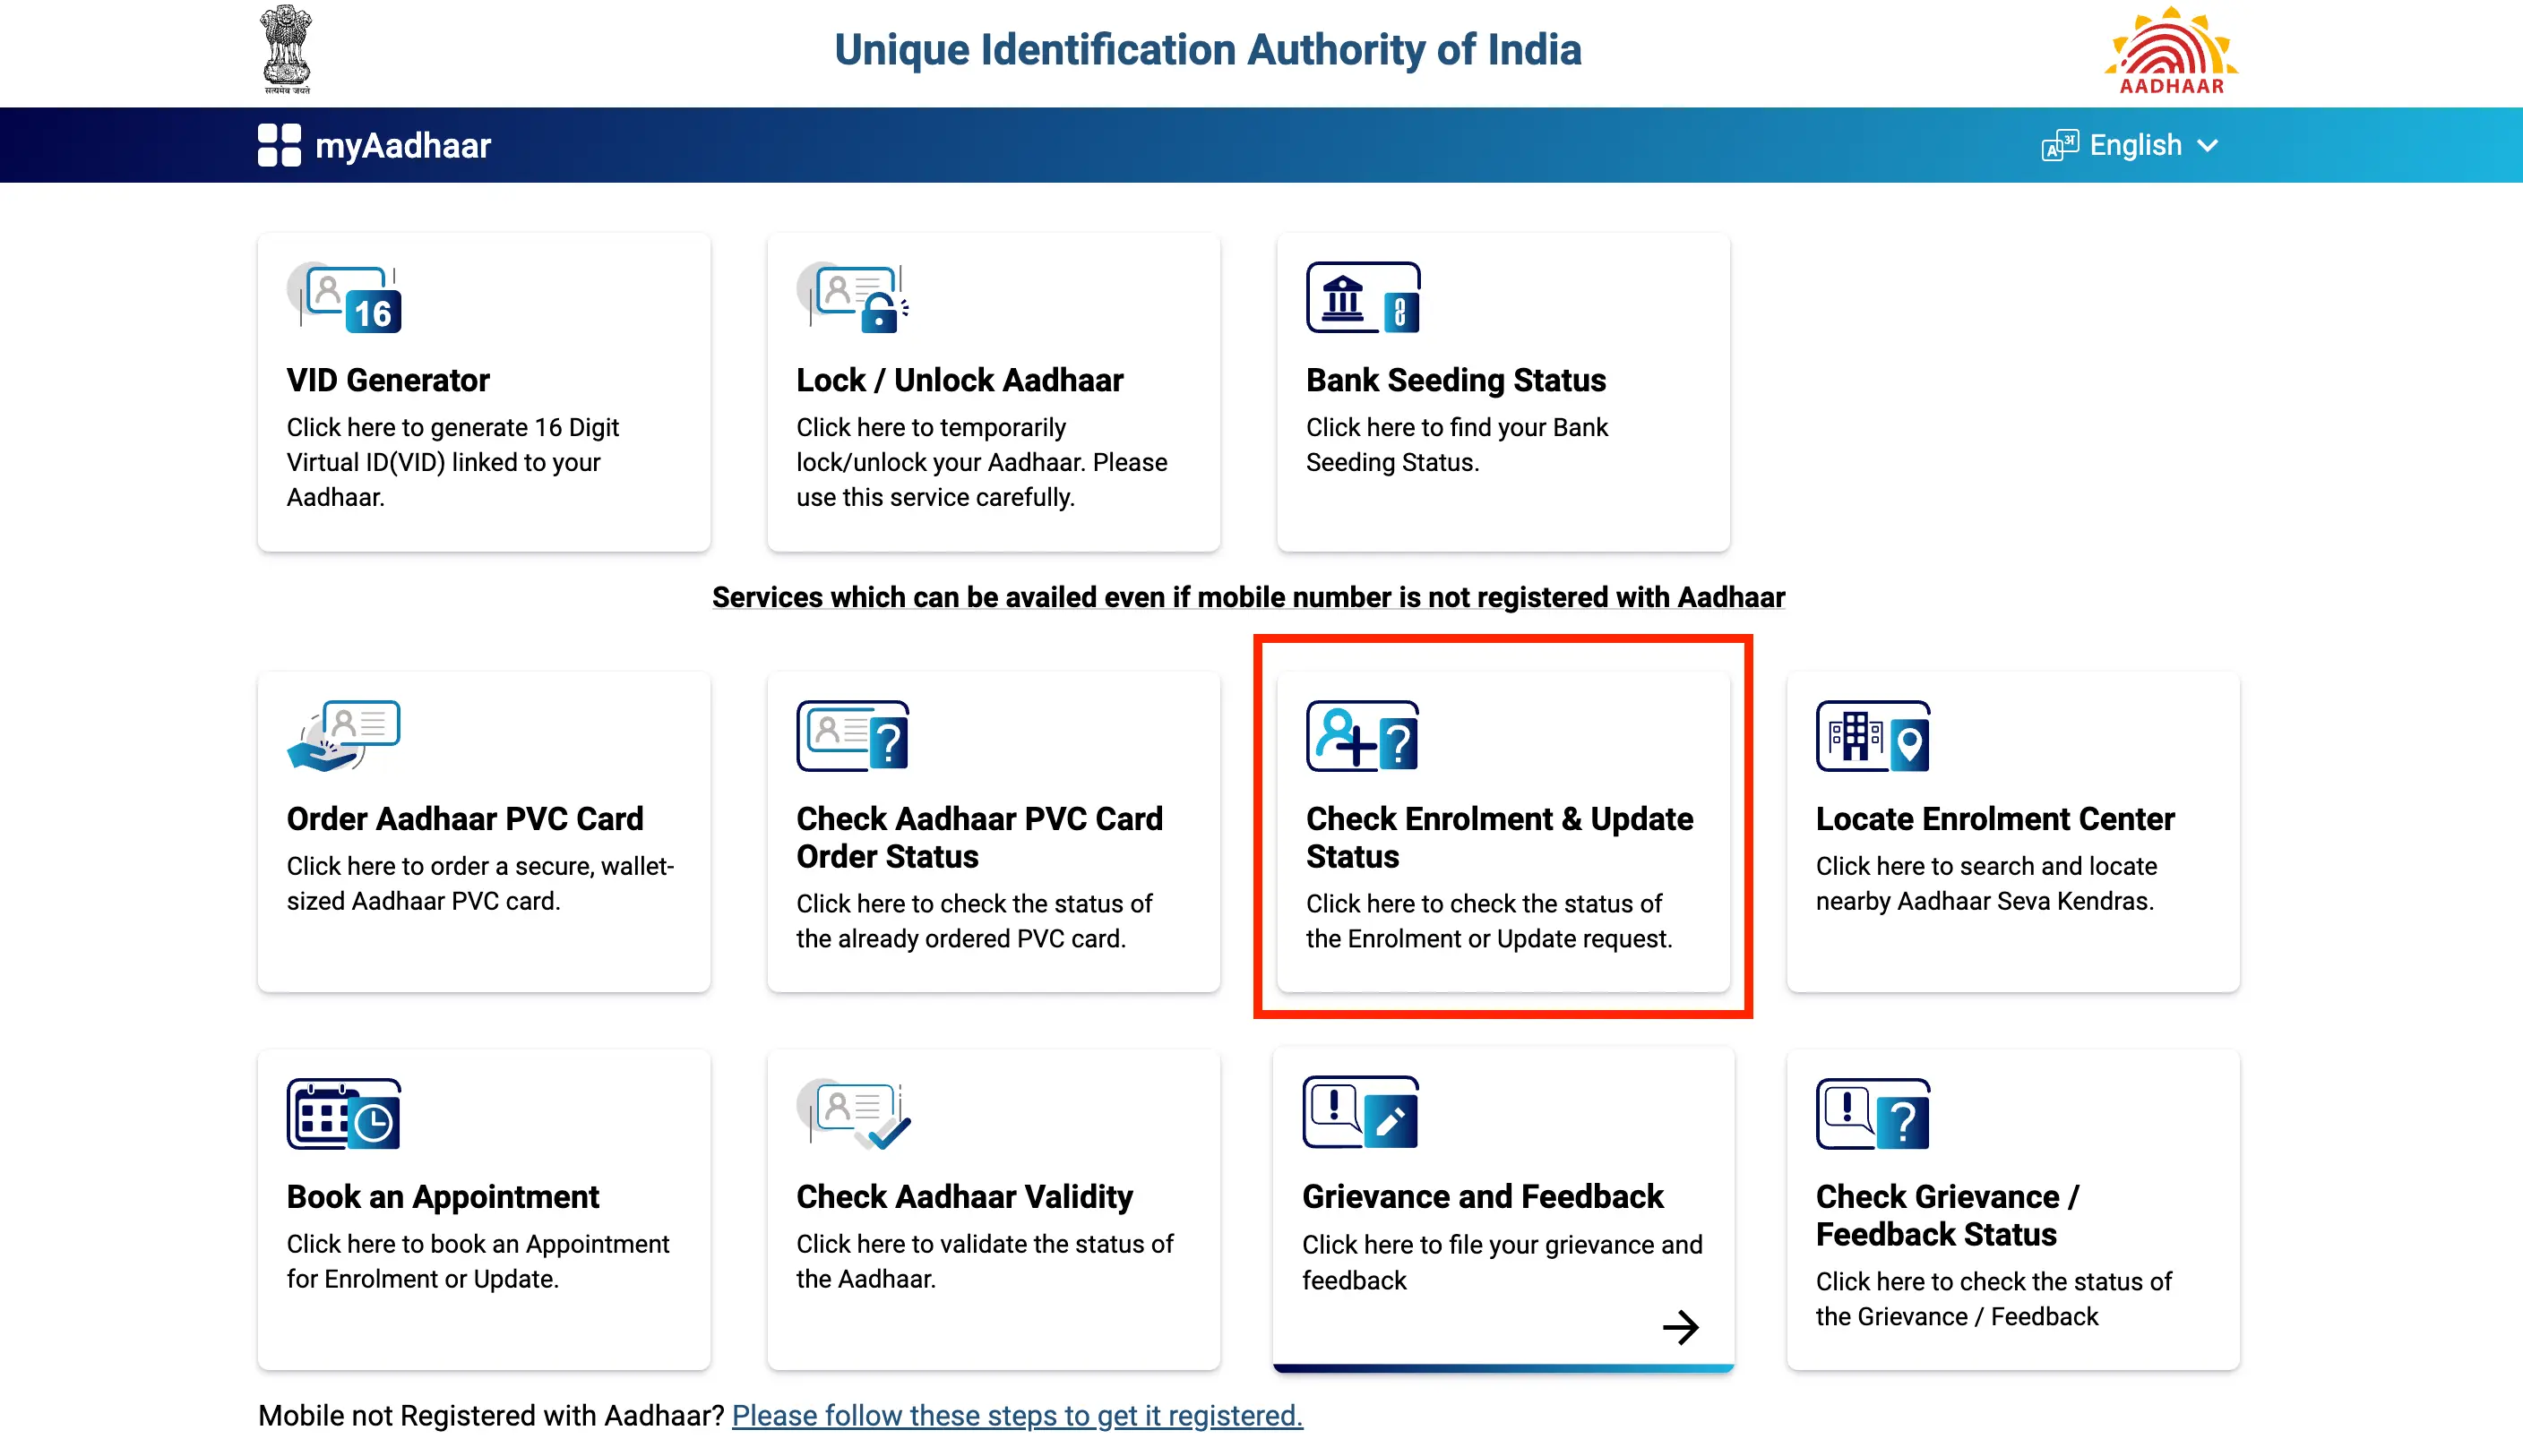The height and width of the screenshot is (1456, 2523).
Task: Open Order Aadhaar PVC Card service
Action: (x=484, y=831)
